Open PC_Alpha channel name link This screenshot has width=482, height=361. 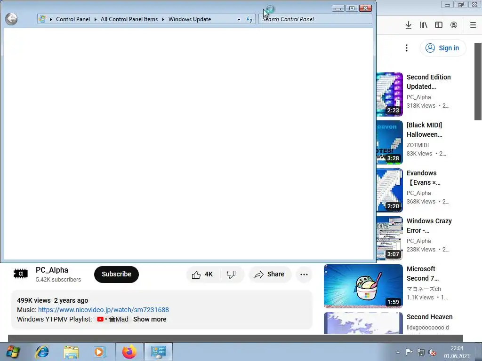coord(52,270)
